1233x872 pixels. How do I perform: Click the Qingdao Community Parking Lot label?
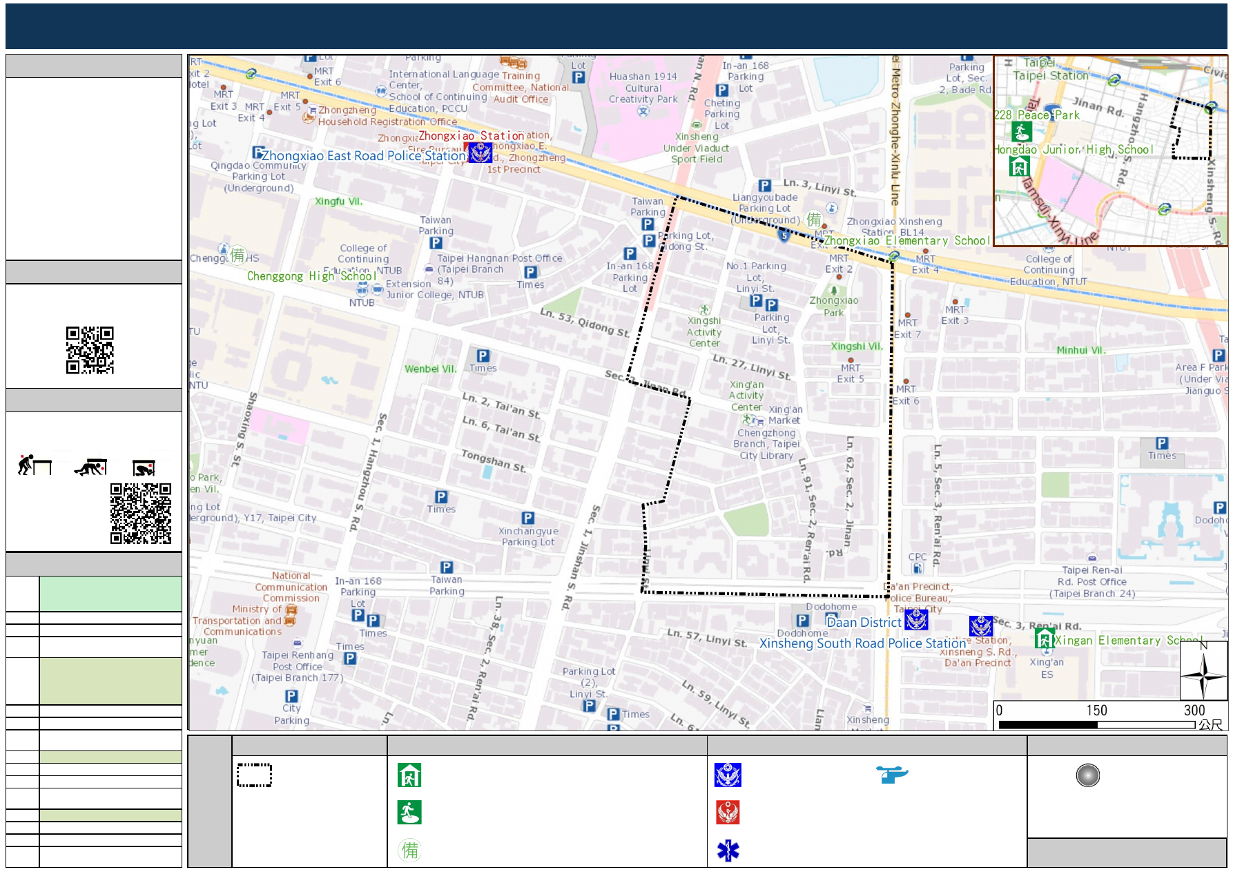[258, 177]
